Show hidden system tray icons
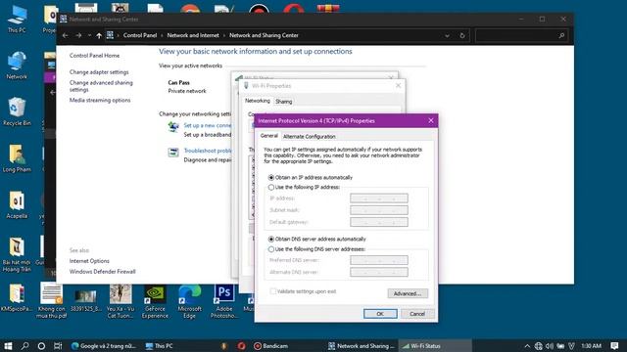The image size is (627, 352). pos(527,346)
